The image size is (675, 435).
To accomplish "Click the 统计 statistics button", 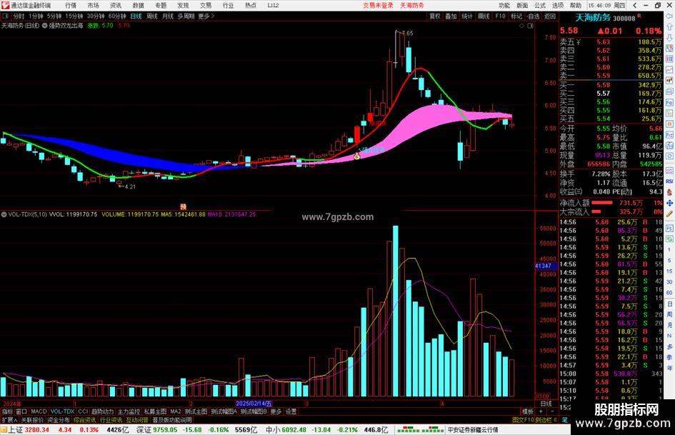I will (467, 16).
